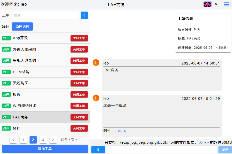Switch language using the EN label
Viewport: 232px width, 154px height.
tap(215, 4)
